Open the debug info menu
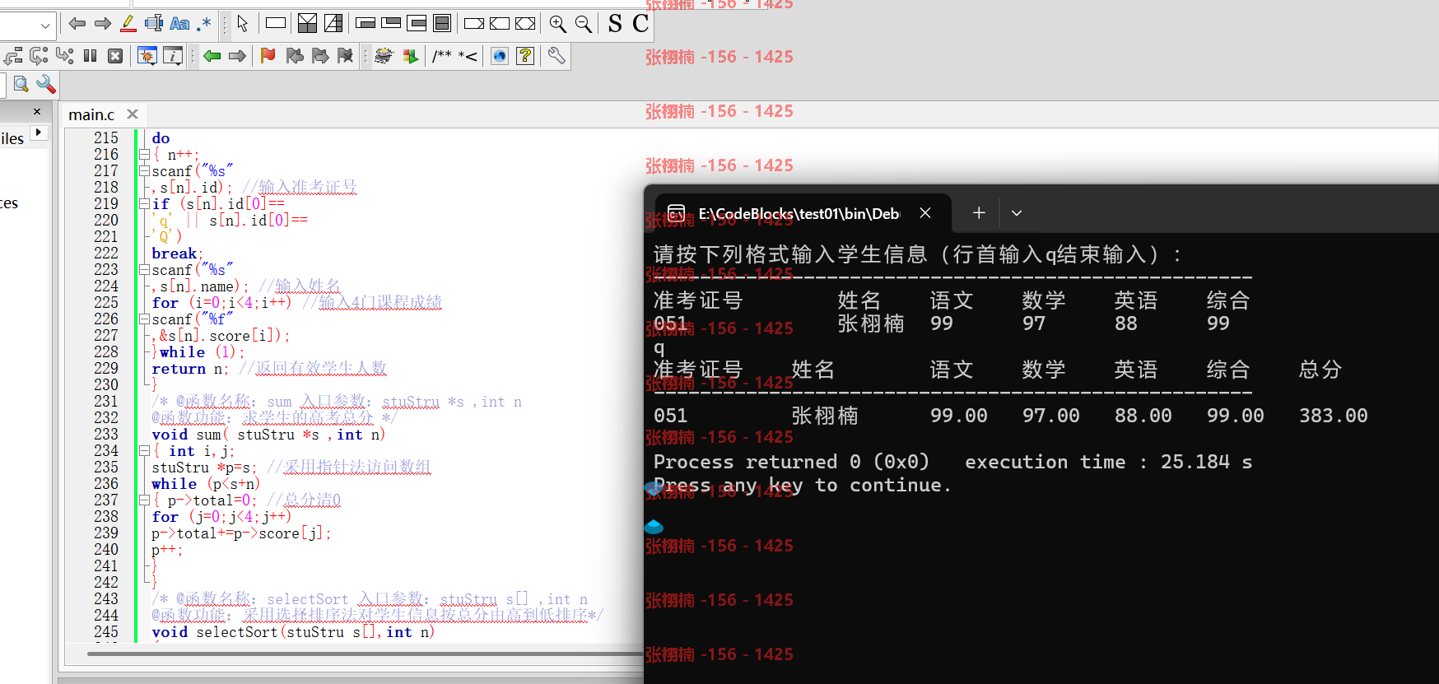The width and height of the screenshot is (1439, 684). click(173, 56)
